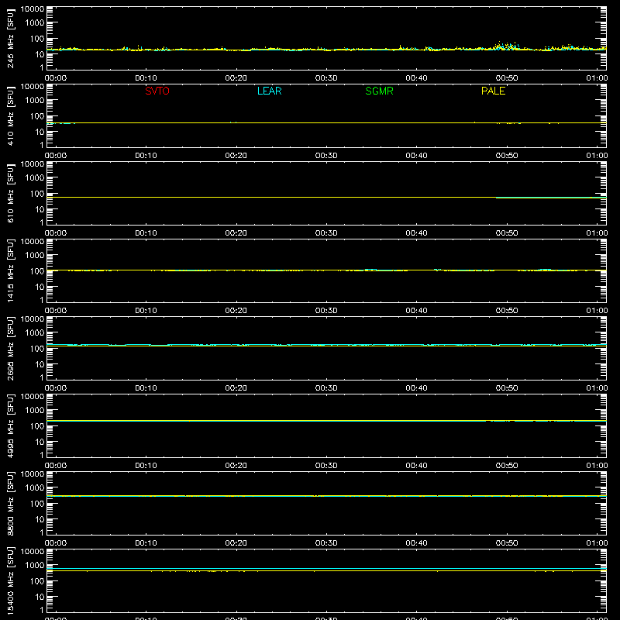Click the 410 MHz [SFU] axis title
Screen dimensions: 620x620
click(11, 115)
